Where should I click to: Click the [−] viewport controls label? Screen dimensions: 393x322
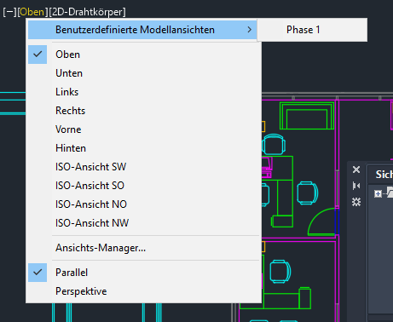click(10, 12)
